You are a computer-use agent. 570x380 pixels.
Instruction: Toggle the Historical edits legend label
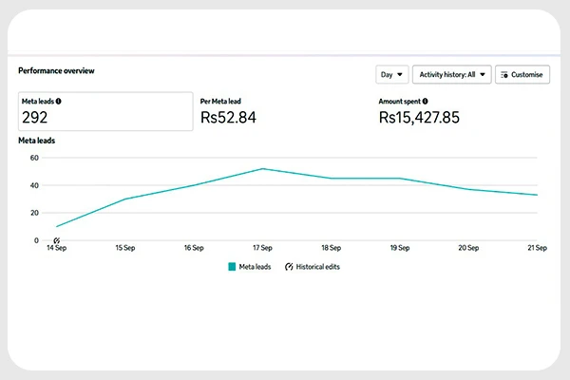point(318,267)
